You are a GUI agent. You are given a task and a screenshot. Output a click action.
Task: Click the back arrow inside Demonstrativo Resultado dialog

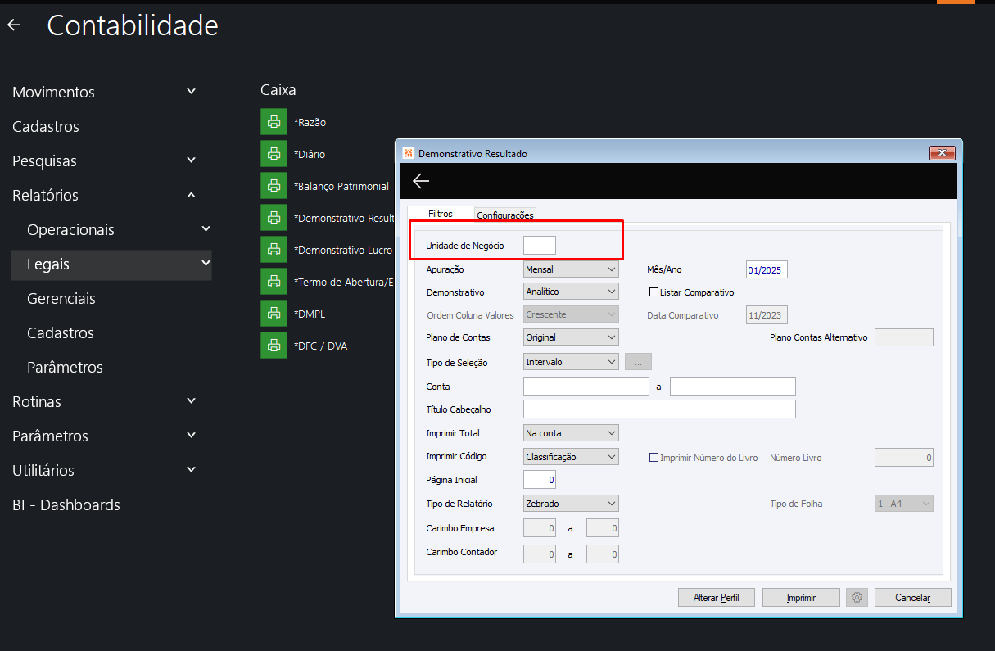pyautogui.click(x=421, y=181)
